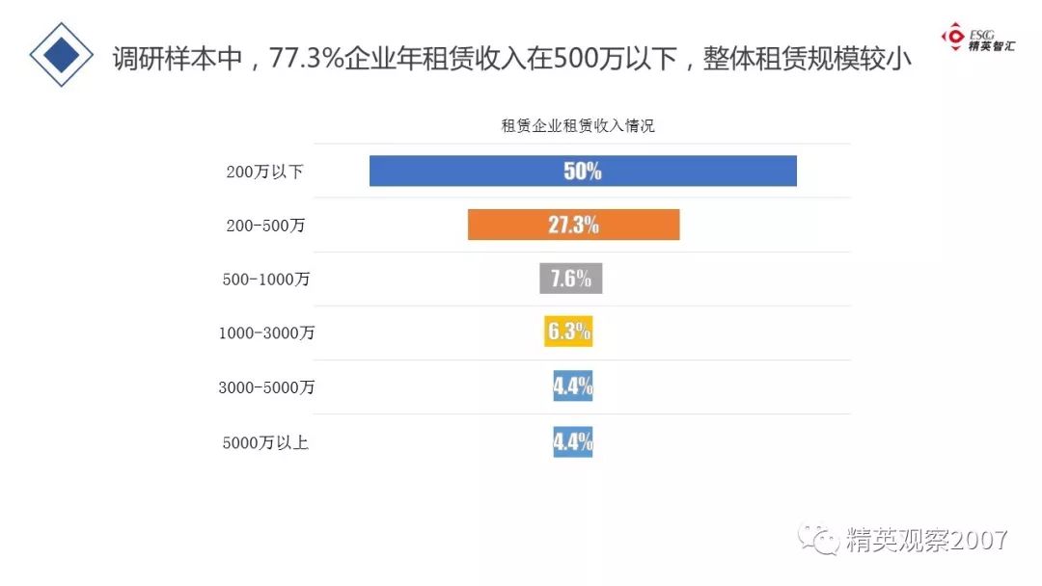
Task: Click the ESCG 精英智汇 logo
Action: click(x=977, y=38)
